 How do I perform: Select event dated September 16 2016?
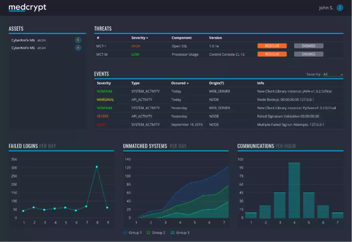[187, 125]
